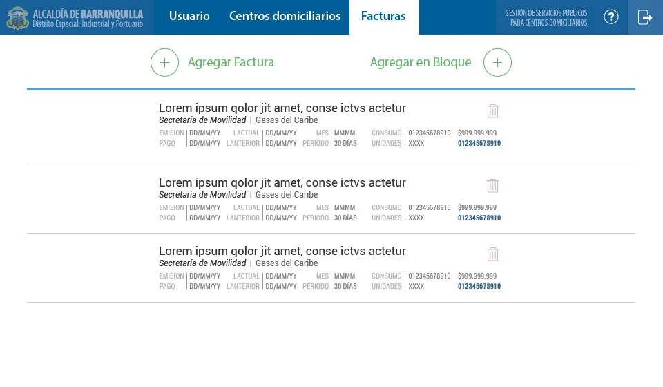Click the Alcaldía de Barranquilla header title

point(88,14)
